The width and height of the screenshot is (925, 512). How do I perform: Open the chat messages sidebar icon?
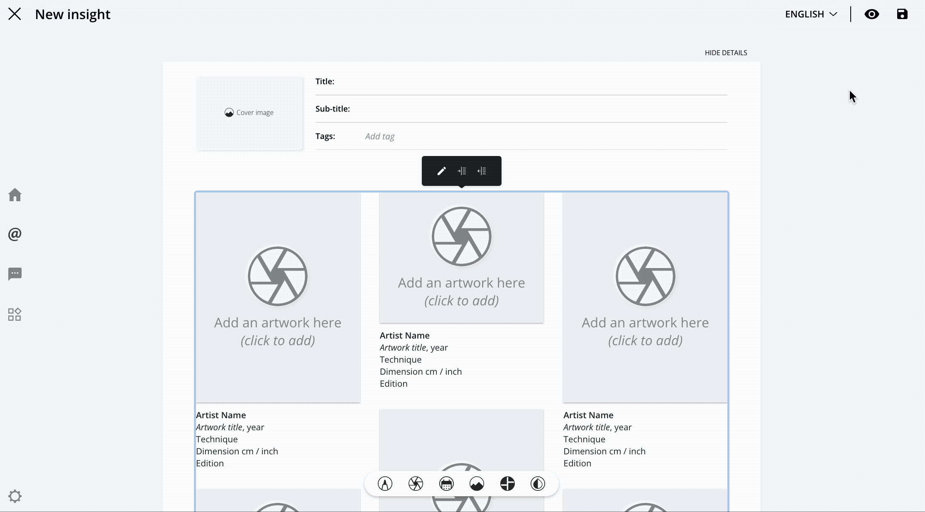15,274
